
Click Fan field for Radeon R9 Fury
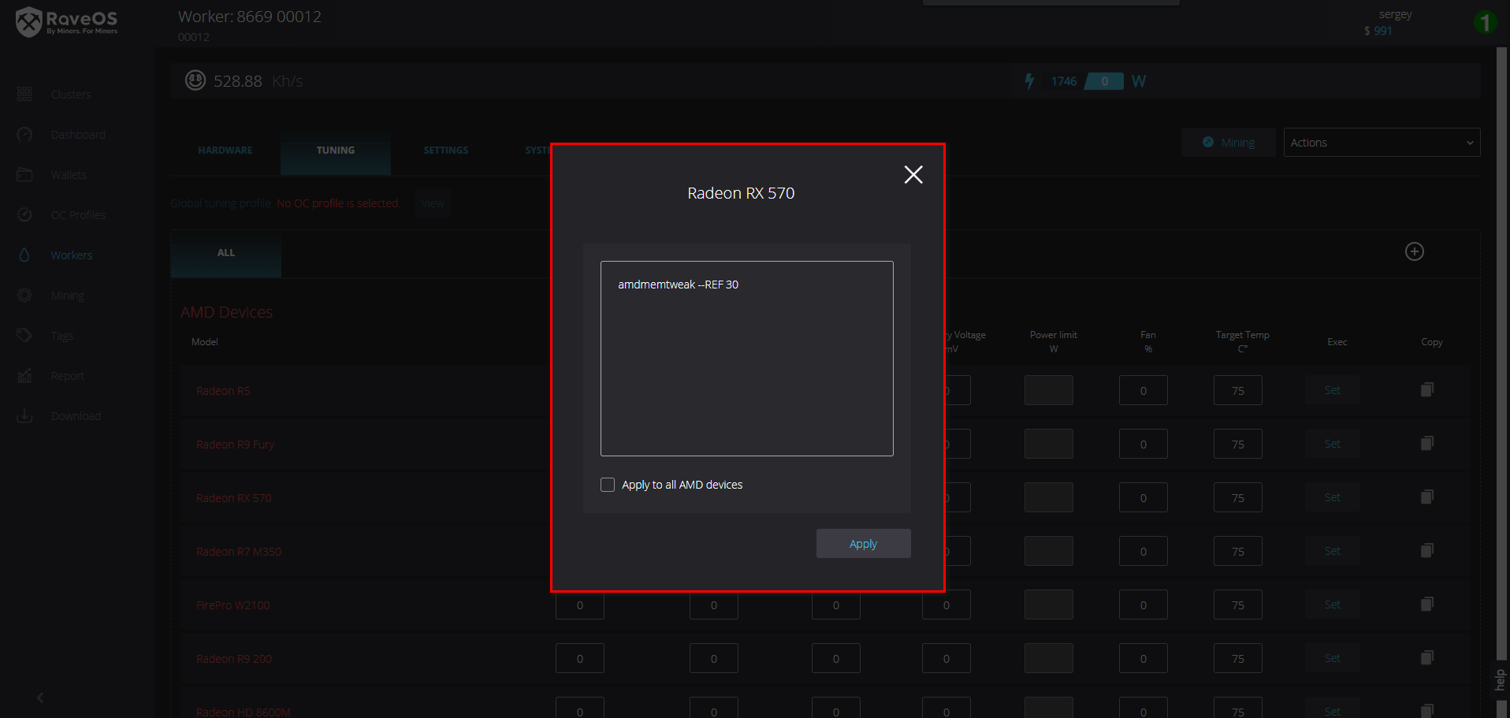pyautogui.click(x=1144, y=444)
